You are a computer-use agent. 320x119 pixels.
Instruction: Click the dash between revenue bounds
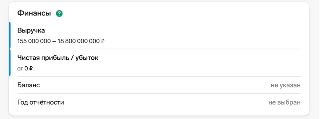(x=54, y=41)
